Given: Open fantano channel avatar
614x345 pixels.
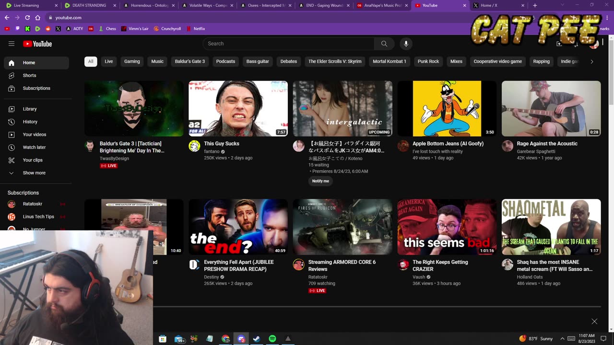Looking at the screenshot, I should [x=194, y=146].
